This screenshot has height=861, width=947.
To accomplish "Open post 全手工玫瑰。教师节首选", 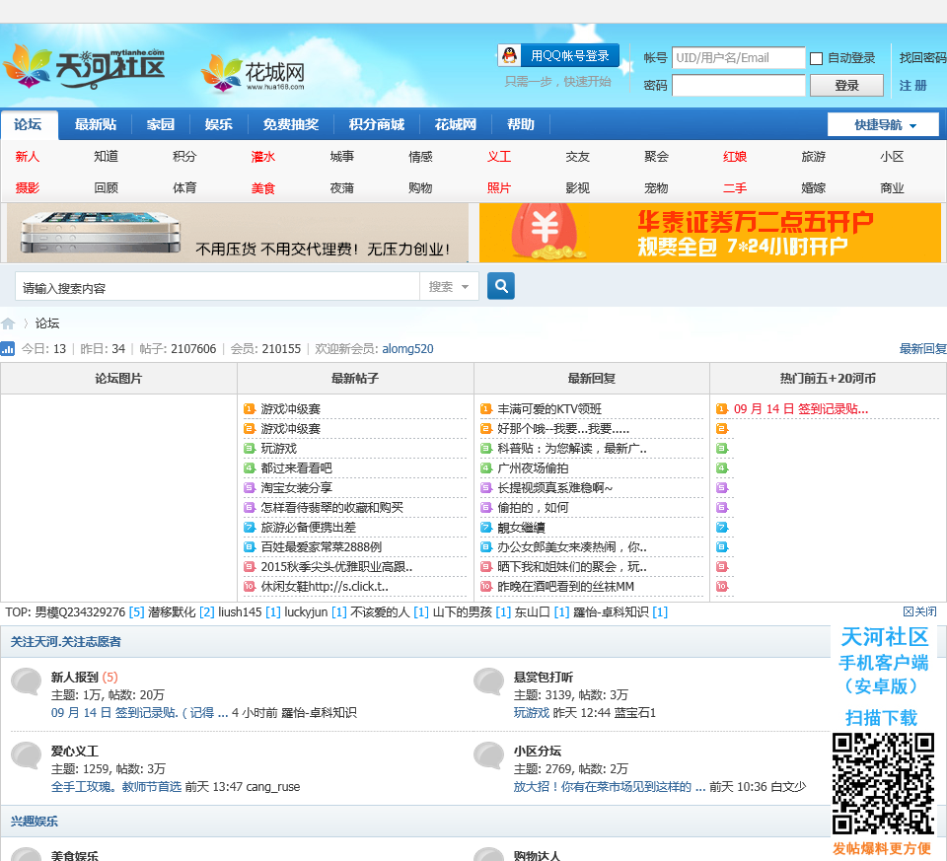I will pos(116,787).
